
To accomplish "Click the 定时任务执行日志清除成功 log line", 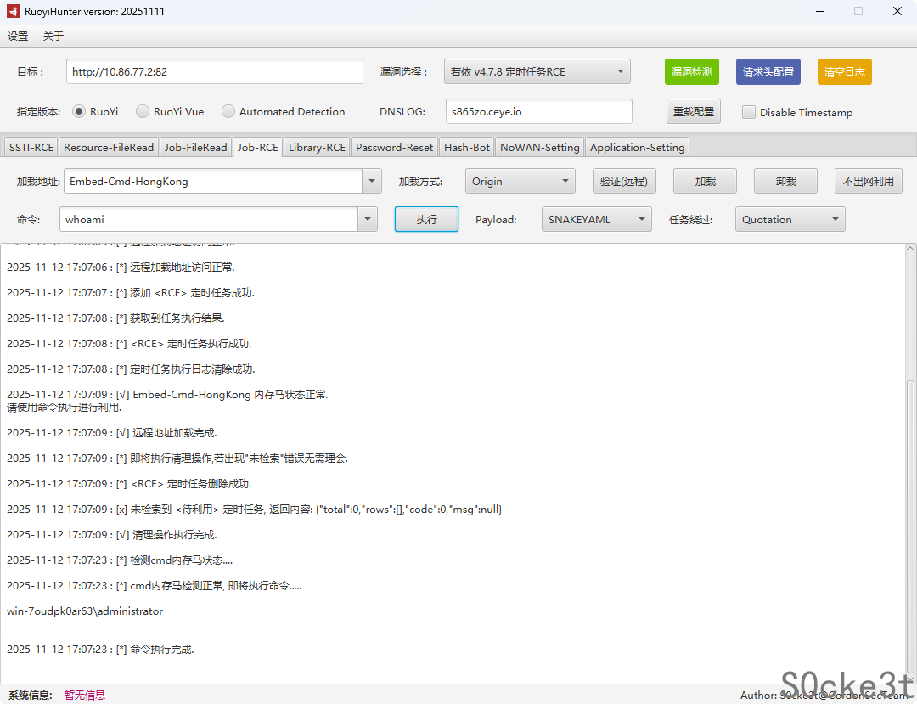I will coord(131,369).
